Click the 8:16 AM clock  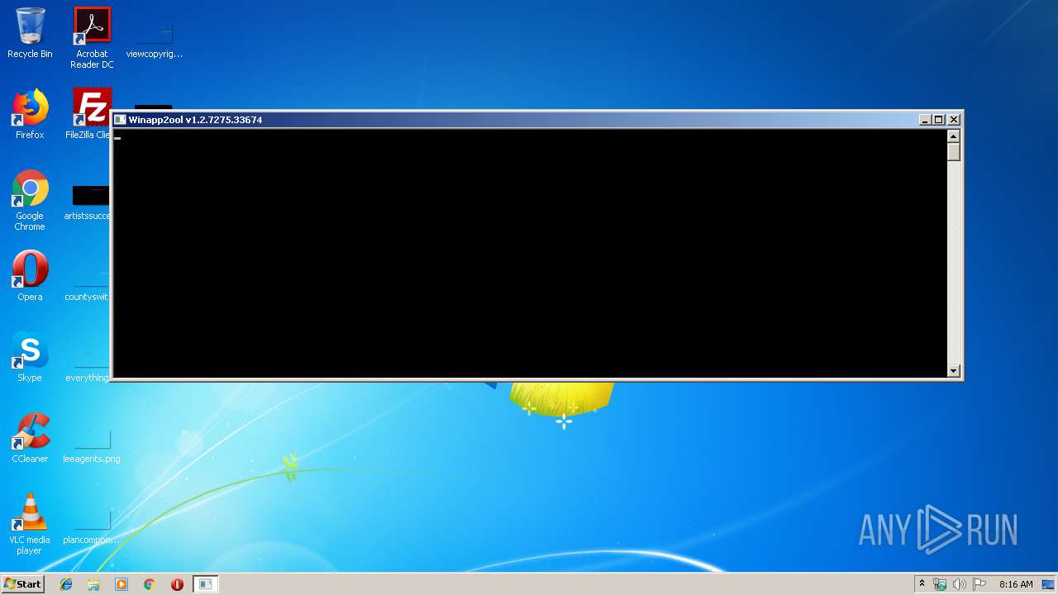[x=1016, y=584]
